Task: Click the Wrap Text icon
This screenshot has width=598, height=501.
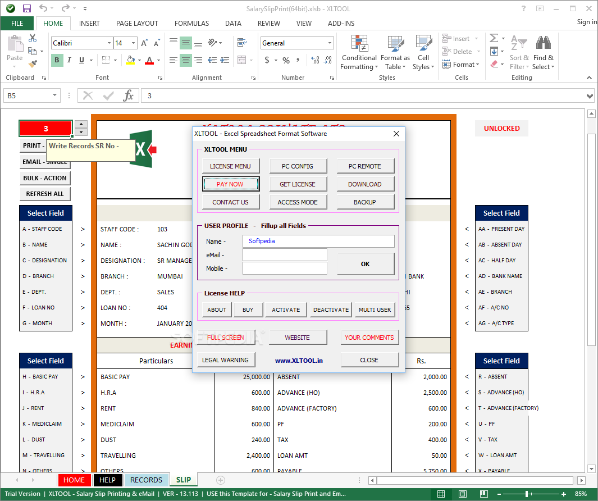Action: point(242,42)
